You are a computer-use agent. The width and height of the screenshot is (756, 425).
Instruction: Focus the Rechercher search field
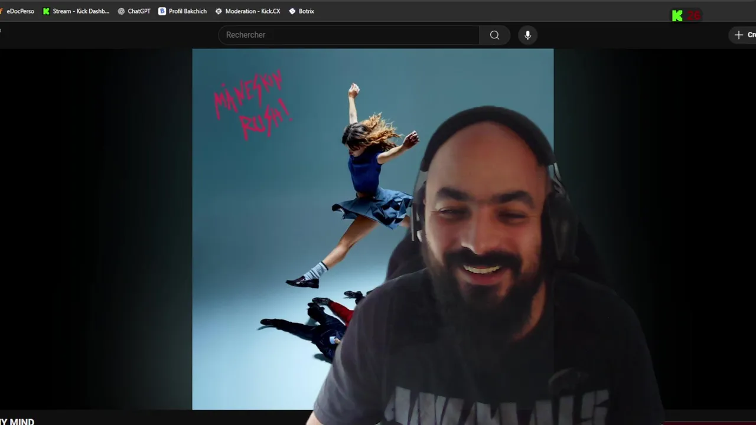[349, 35]
